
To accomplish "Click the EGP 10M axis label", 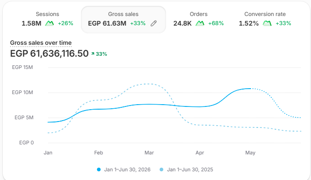I will tap(22, 92).
